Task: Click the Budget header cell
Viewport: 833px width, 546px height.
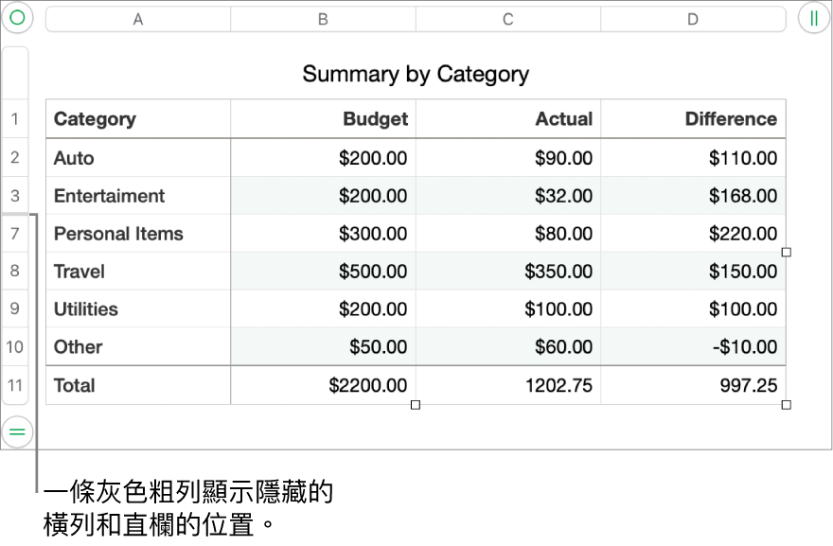Action: point(323,119)
